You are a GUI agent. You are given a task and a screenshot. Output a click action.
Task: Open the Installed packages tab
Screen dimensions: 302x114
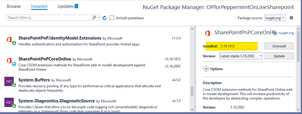(39, 6)
